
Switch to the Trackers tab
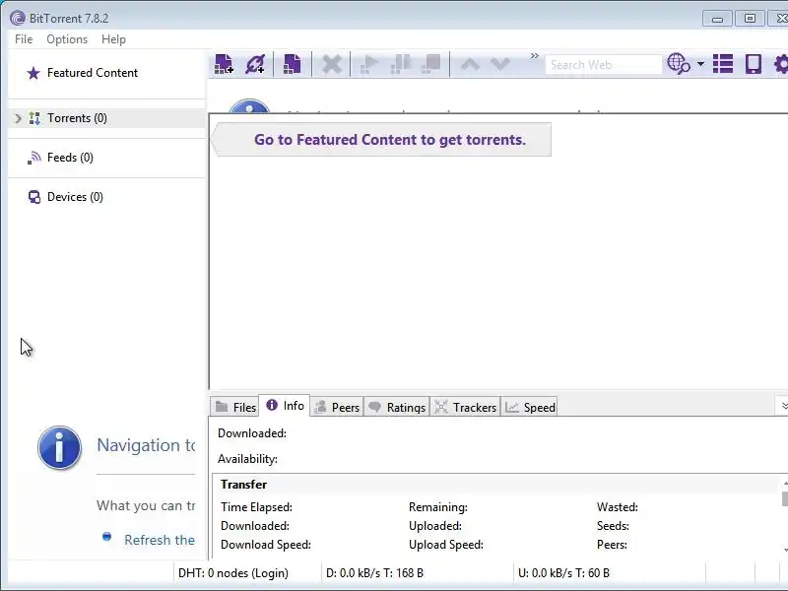[465, 407]
